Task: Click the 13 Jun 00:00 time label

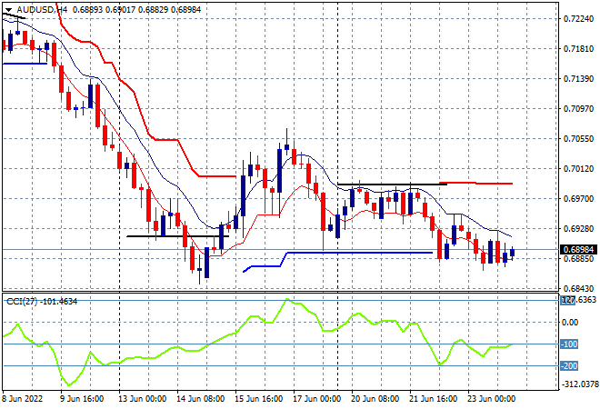Action: [x=142, y=399]
